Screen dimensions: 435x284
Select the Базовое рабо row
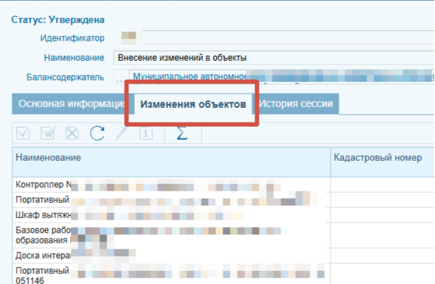point(223,235)
